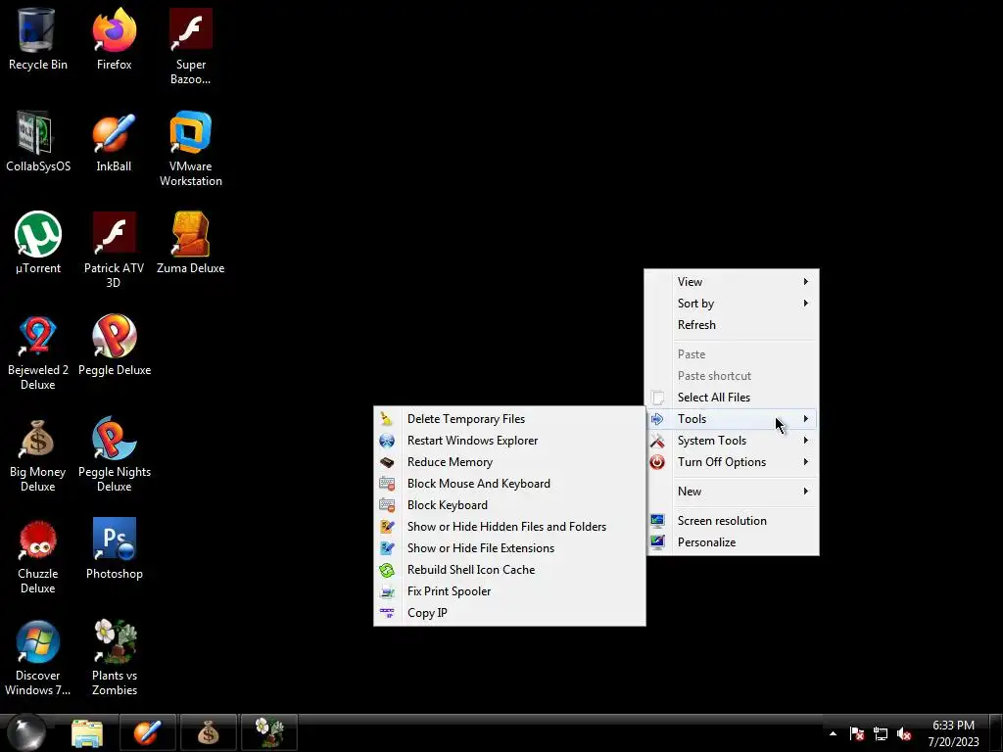The height and width of the screenshot is (752, 1003).
Task: Choose Reduce Memory
Action: (509, 462)
